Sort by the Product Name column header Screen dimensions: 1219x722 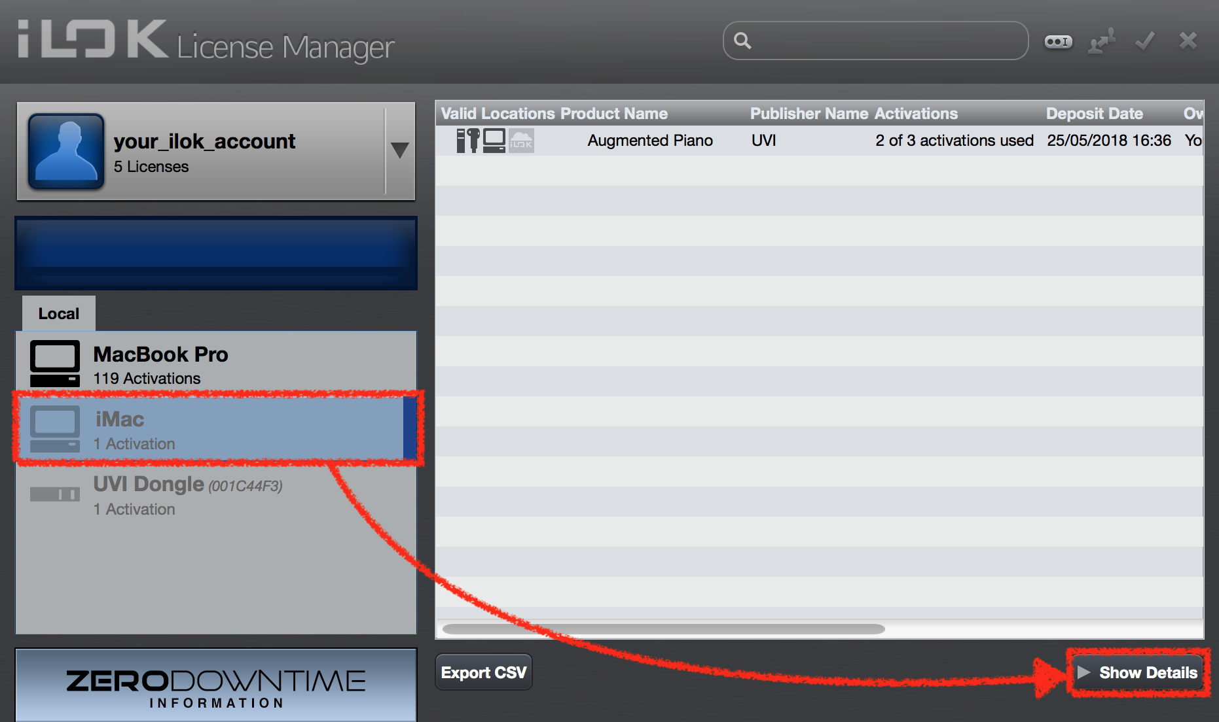[x=613, y=114]
